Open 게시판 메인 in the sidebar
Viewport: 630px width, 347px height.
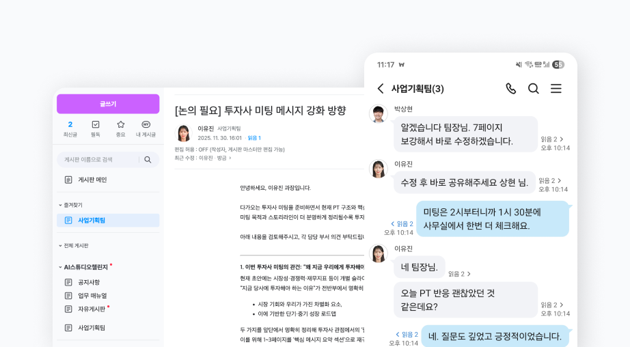click(x=92, y=180)
